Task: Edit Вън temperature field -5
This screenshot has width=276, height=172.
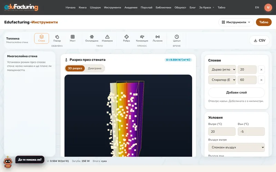Action: click(251, 131)
